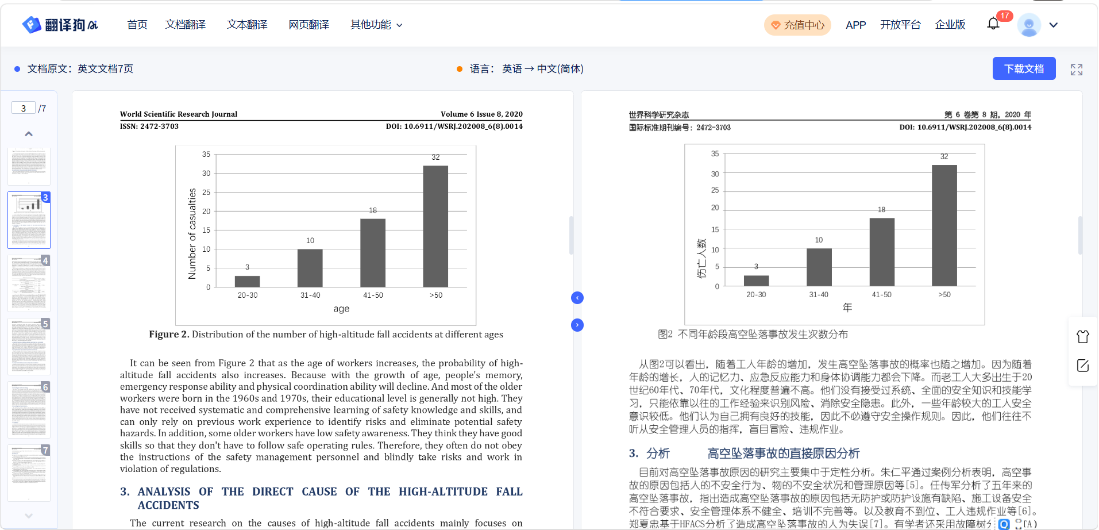Expand the 其他功能 dropdown menu
The image size is (1099, 530).
coord(376,25)
